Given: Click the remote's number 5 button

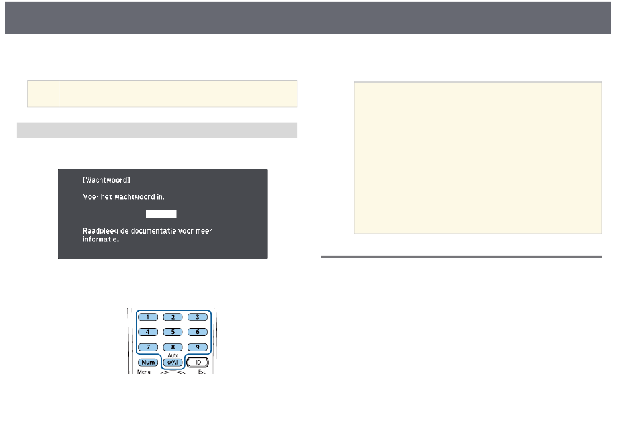Looking at the screenshot, I should click(173, 332).
